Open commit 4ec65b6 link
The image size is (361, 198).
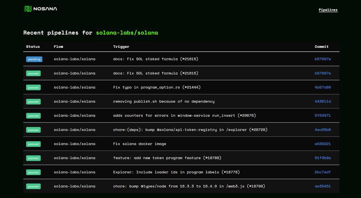pyautogui.click(x=323, y=129)
